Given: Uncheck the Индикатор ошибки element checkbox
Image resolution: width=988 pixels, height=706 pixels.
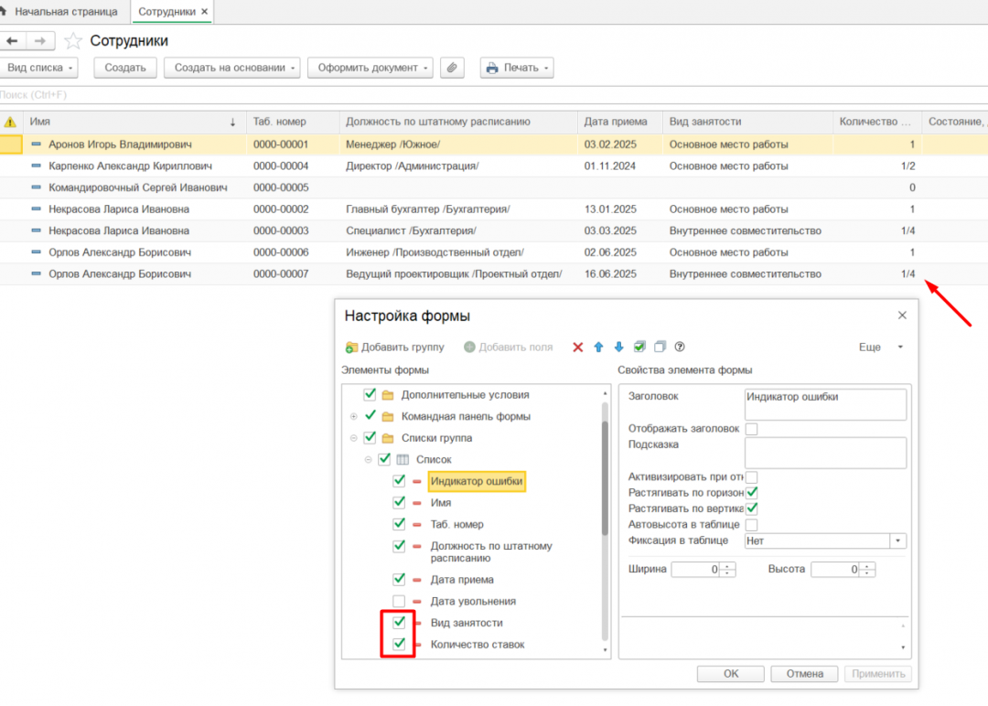Looking at the screenshot, I should 399,481.
